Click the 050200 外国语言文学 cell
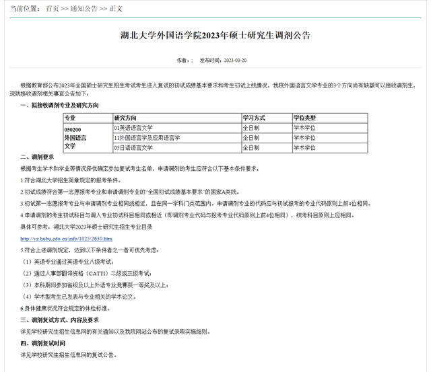The image size is (431, 372). click(88, 138)
